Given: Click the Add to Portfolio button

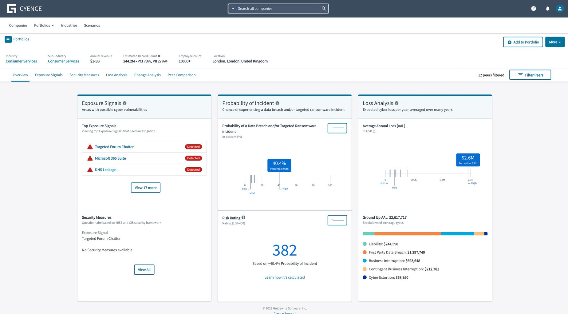Looking at the screenshot, I should [x=523, y=42].
